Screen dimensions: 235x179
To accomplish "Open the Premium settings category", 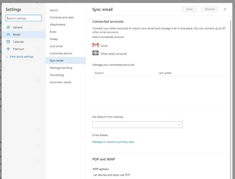I will click(24, 49).
